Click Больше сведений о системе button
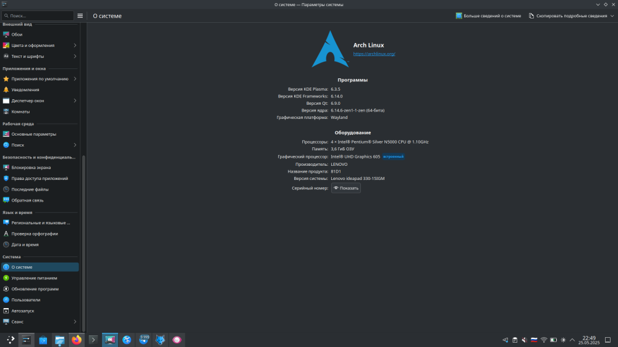The image size is (618, 347). coord(488,16)
